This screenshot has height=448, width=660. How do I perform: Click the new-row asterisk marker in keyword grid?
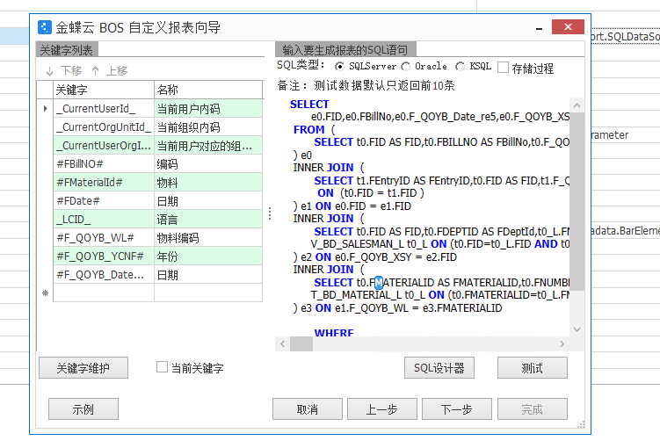(45, 293)
